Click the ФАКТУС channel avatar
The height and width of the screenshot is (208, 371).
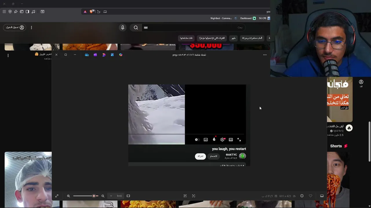tap(242, 156)
